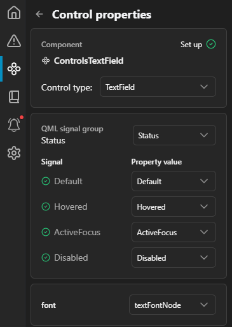Click the QML signal group label
Viewport: 232px width, 327px height.
pos(72,129)
